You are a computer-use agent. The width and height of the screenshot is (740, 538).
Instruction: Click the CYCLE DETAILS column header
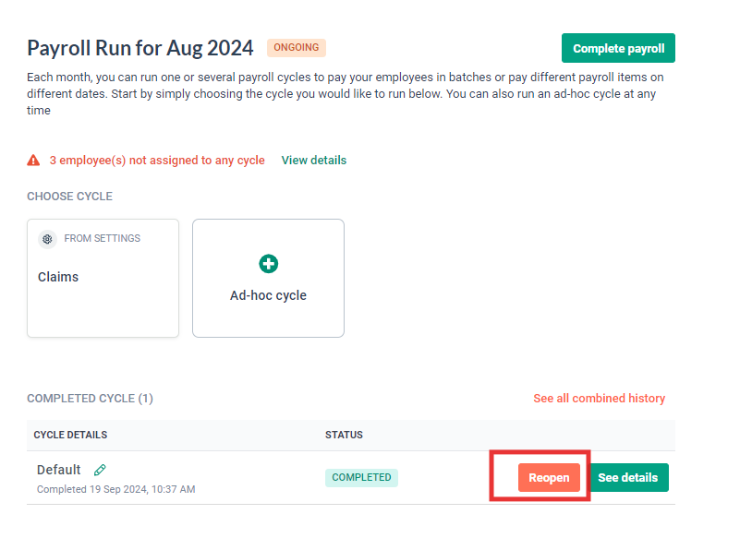click(x=70, y=435)
